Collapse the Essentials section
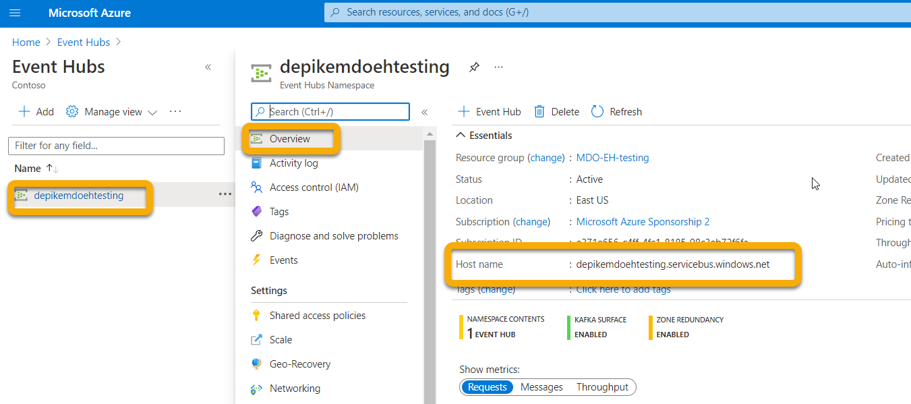The image size is (911, 404). tap(461, 136)
